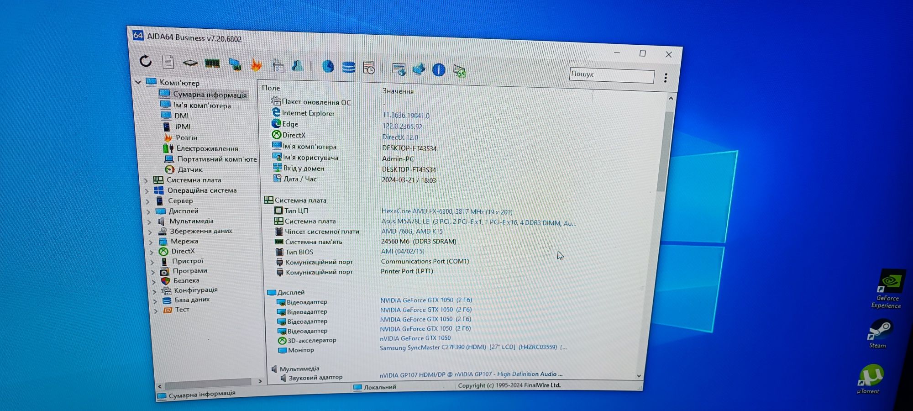The height and width of the screenshot is (411, 913).
Task: Open the three-dot menu beside search
Action: 666,78
